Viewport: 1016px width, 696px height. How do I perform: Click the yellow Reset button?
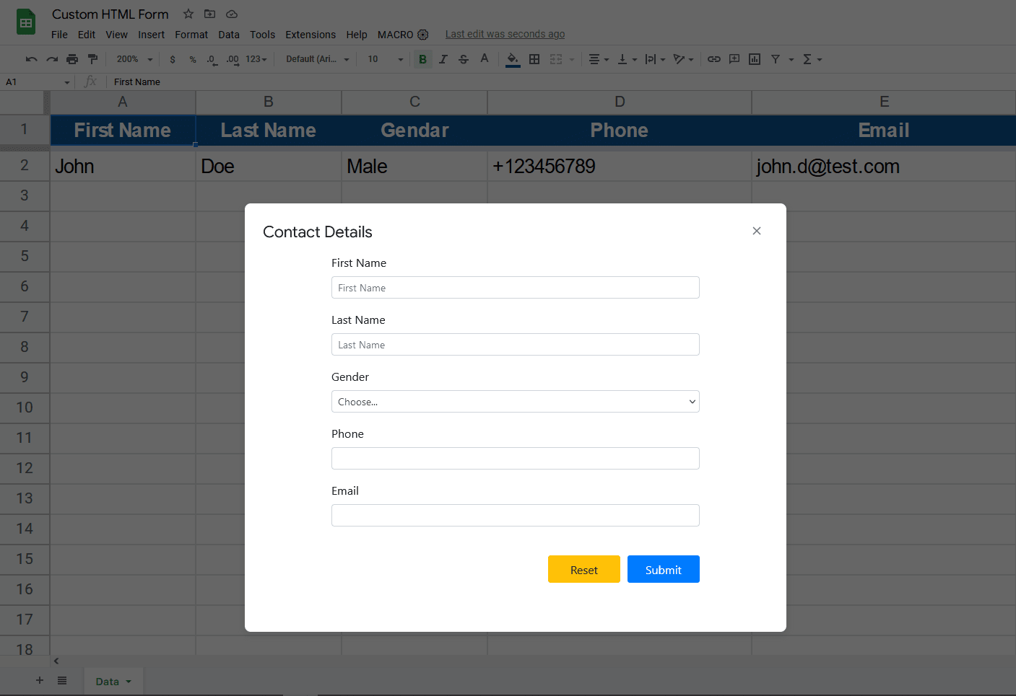[584, 569]
